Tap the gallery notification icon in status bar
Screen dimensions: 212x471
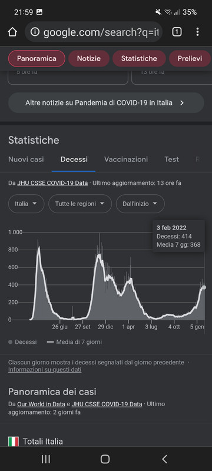(x=39, y=12)
